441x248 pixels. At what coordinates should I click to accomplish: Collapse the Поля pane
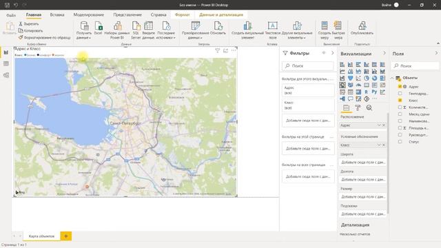tap(436, 53)
